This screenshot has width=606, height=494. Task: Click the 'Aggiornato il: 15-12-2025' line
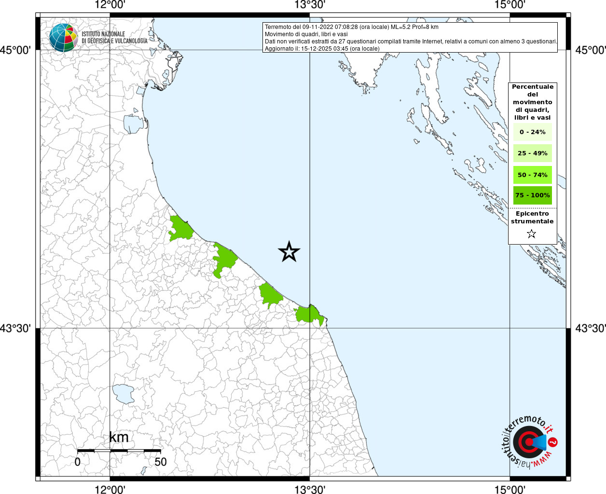(322, 49)
